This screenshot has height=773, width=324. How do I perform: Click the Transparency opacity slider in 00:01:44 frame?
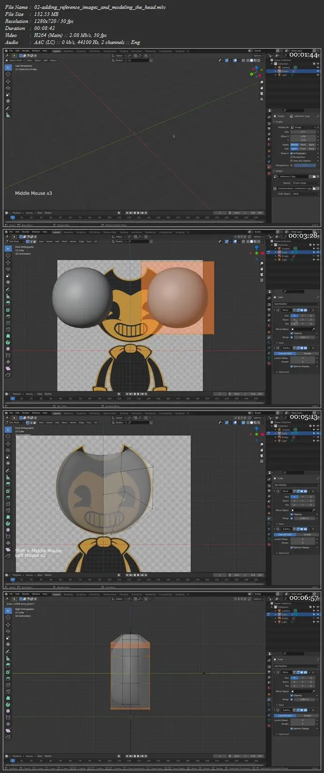point(305,165)
